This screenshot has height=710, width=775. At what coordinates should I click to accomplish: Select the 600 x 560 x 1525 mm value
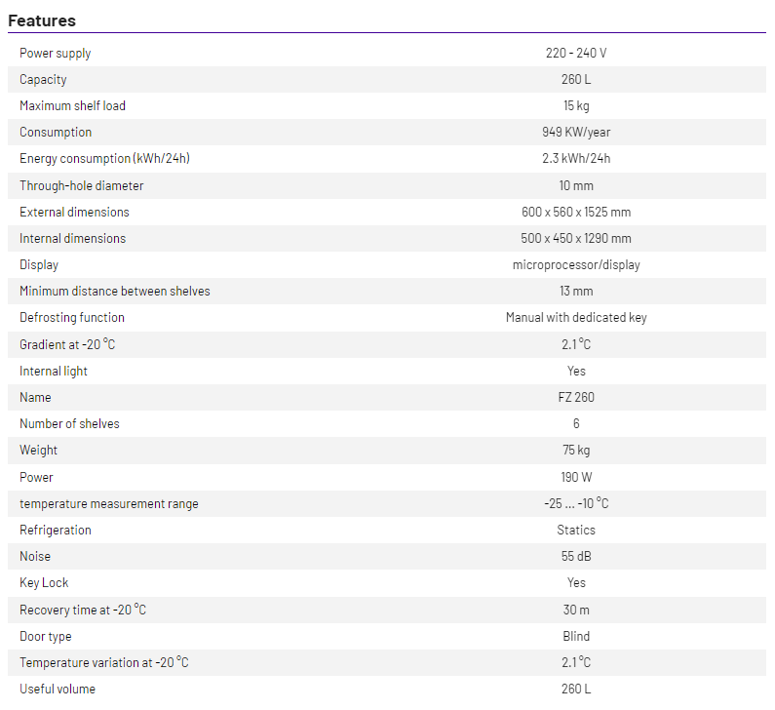[576, 212]
